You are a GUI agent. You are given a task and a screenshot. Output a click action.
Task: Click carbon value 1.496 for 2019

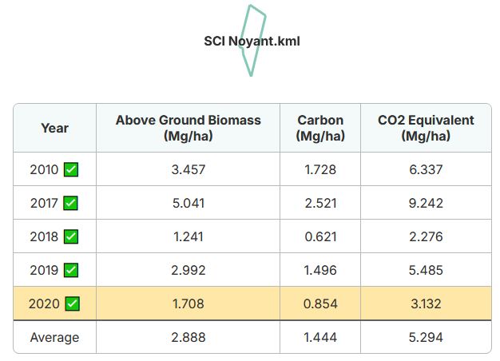click(x=320, y=270)
